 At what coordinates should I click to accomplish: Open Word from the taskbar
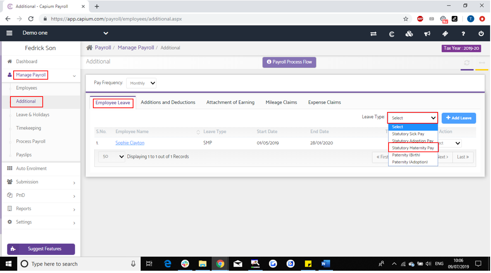325,263
